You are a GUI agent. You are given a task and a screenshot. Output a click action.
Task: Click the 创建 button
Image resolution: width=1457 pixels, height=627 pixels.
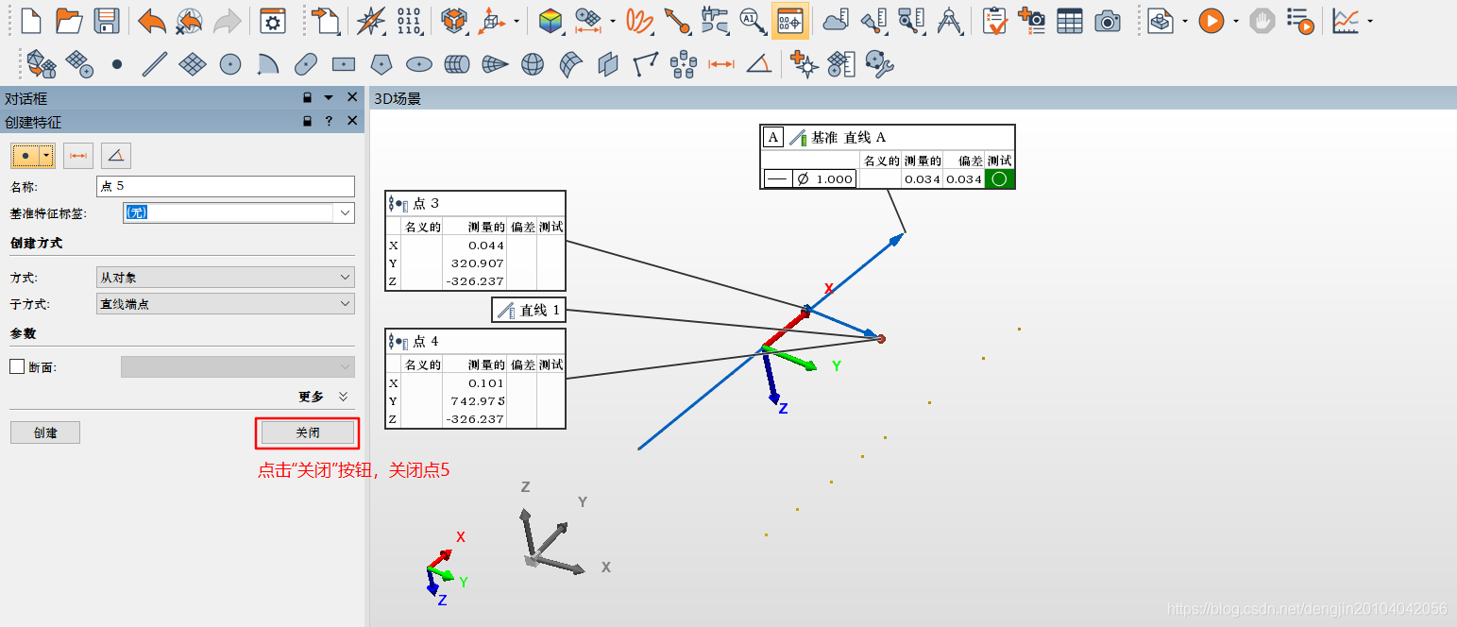click(45, 432)
